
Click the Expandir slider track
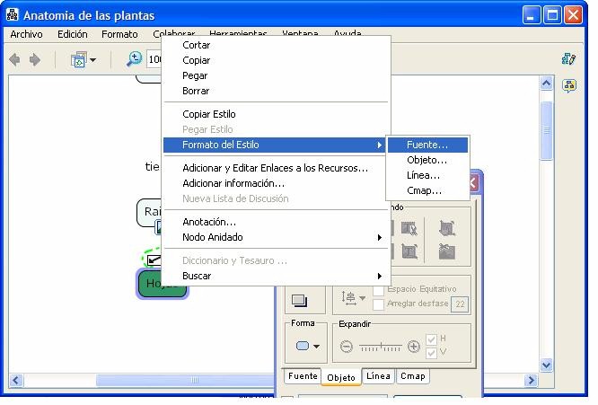pyautogui.click(x=380, y=347)
